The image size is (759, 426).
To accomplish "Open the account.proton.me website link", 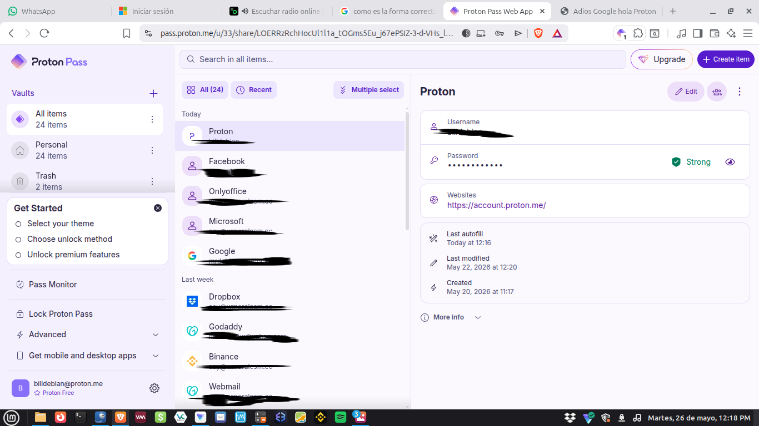I will [x=496, y=205].
